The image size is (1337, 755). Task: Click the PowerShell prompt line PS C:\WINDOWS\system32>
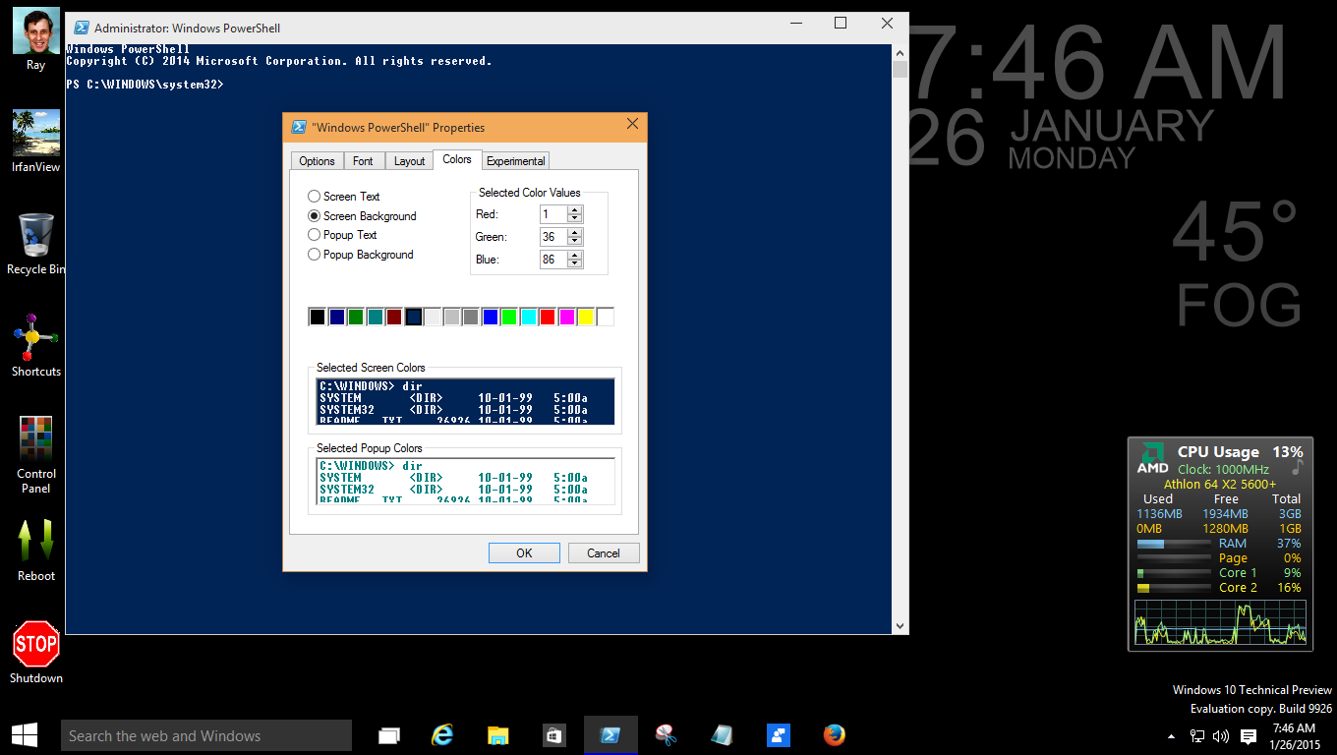click(145, 85)
